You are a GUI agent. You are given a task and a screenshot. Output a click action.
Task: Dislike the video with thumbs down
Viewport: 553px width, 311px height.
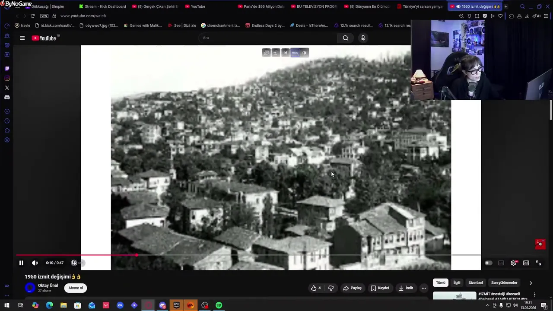pyautogui.click(x=331, y=288)
